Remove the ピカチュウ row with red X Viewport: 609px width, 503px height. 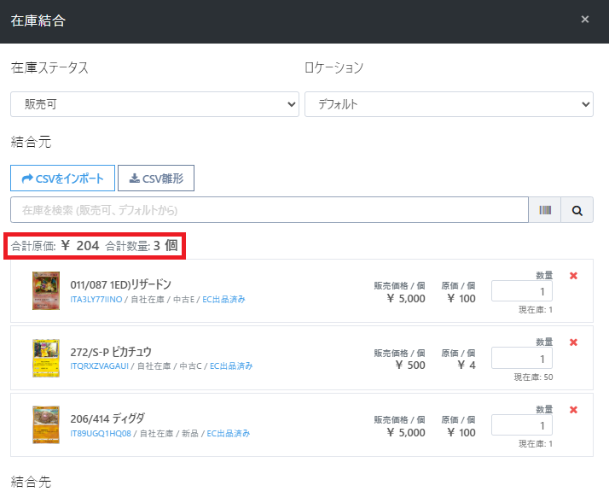[x=573, y=342]
